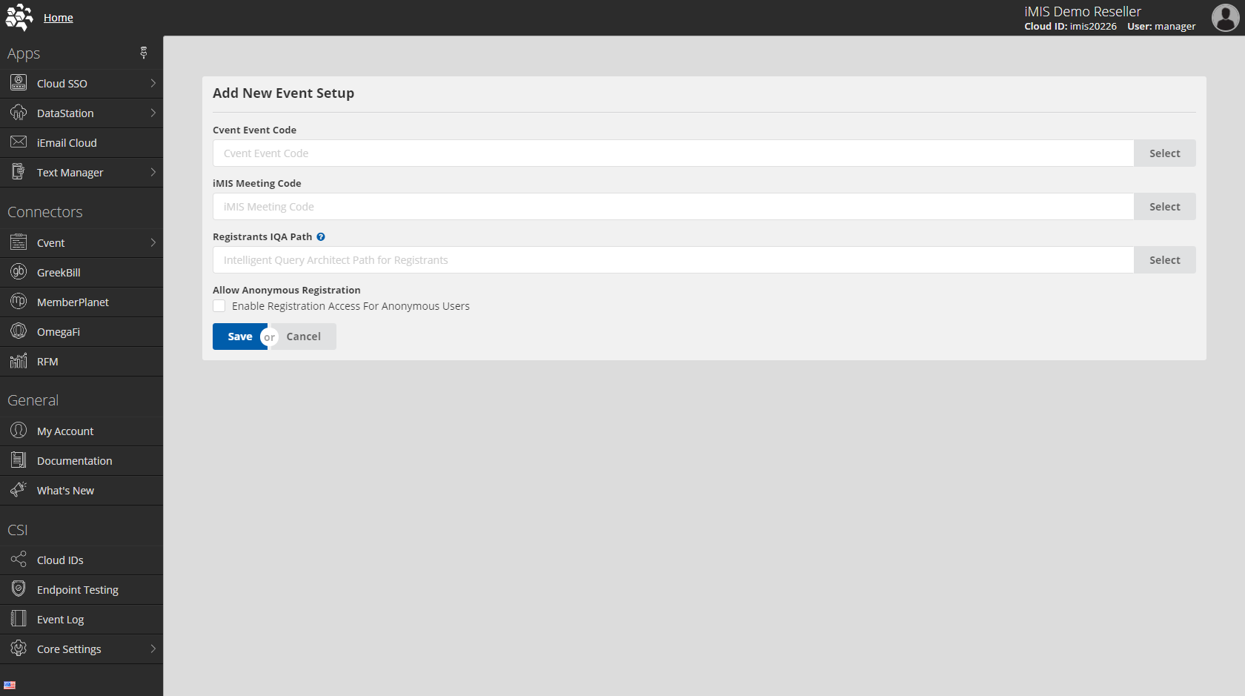Image resolution: width=1245 pixels, height=696 pixels.
Task: Select the Endpoint Testing icon
Action: coord(18,589)
